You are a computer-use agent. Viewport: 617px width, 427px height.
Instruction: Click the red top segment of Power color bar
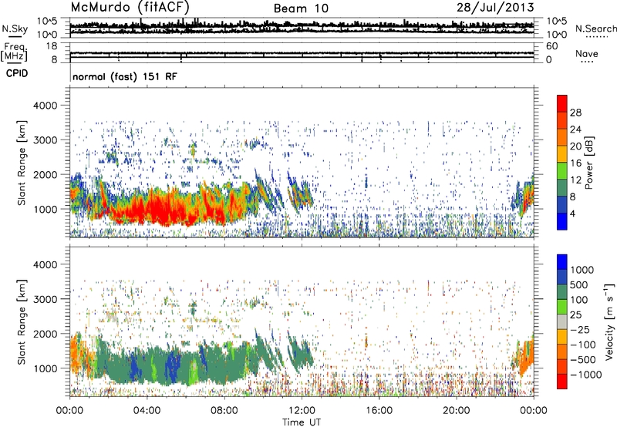tap(562, 103)
